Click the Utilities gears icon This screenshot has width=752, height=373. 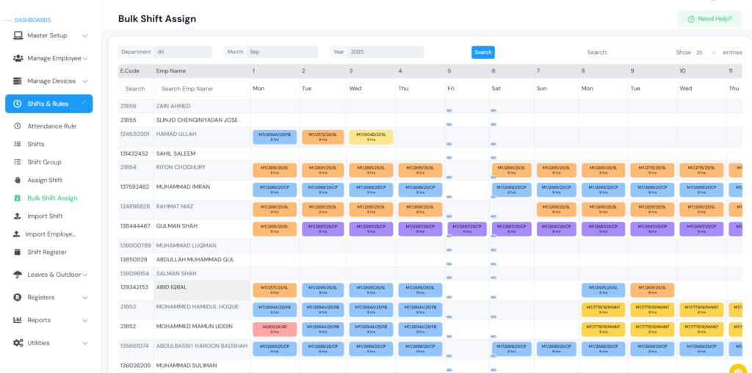click(18, 343)
